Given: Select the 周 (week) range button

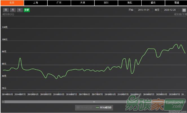Looking at the screenshot, I should point(5,10).
